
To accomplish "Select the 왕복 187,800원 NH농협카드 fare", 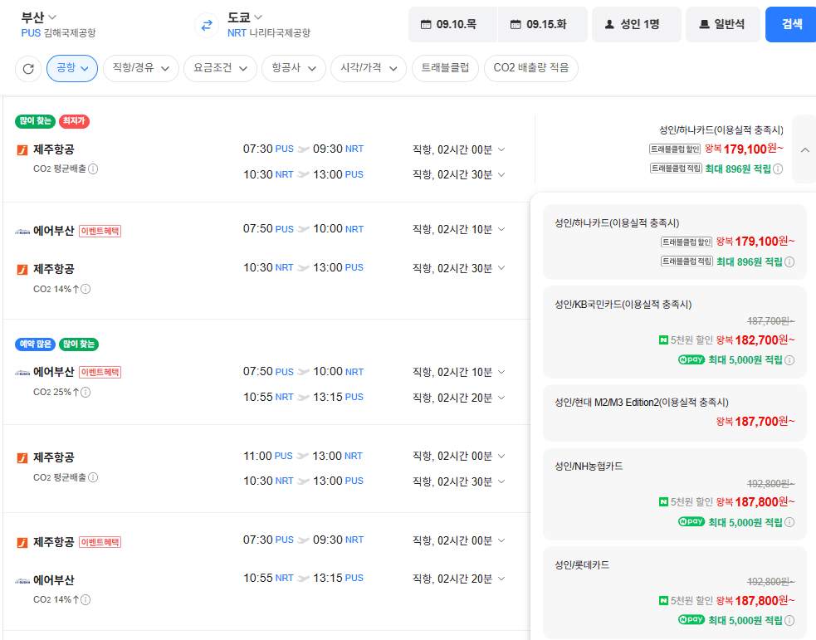I will click(674, 494).
